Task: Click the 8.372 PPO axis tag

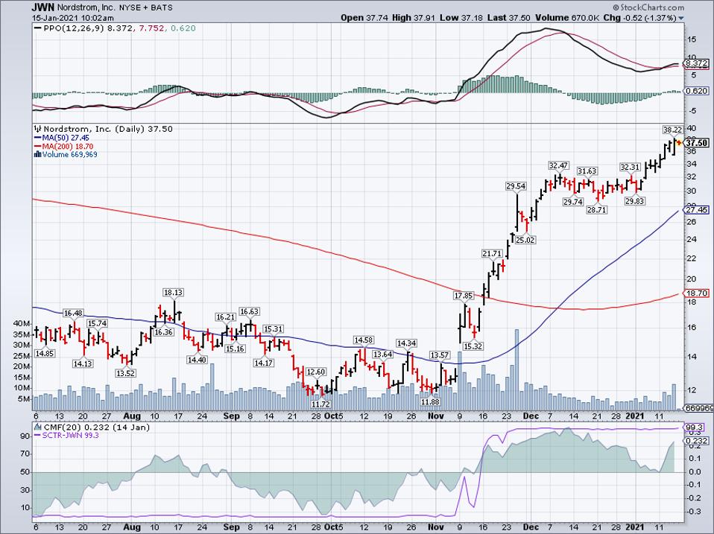Action: [x=696, y=63]
